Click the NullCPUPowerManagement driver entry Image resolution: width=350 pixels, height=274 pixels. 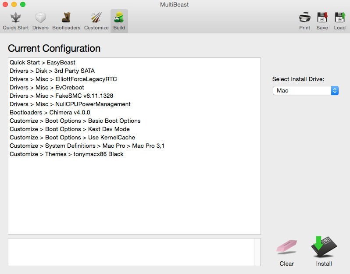[70, 104]
